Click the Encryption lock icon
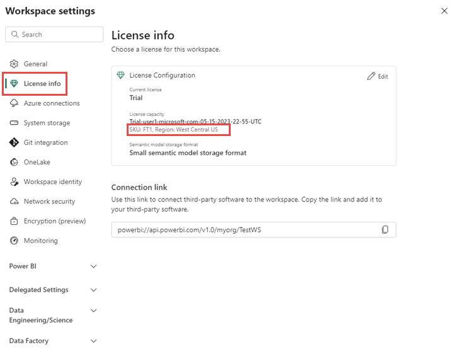The width and height of the screenshot is (457, 354). pyautogui.click(x=14, y=221)
